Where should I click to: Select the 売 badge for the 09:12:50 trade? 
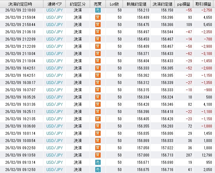click(x=98, y=170)
